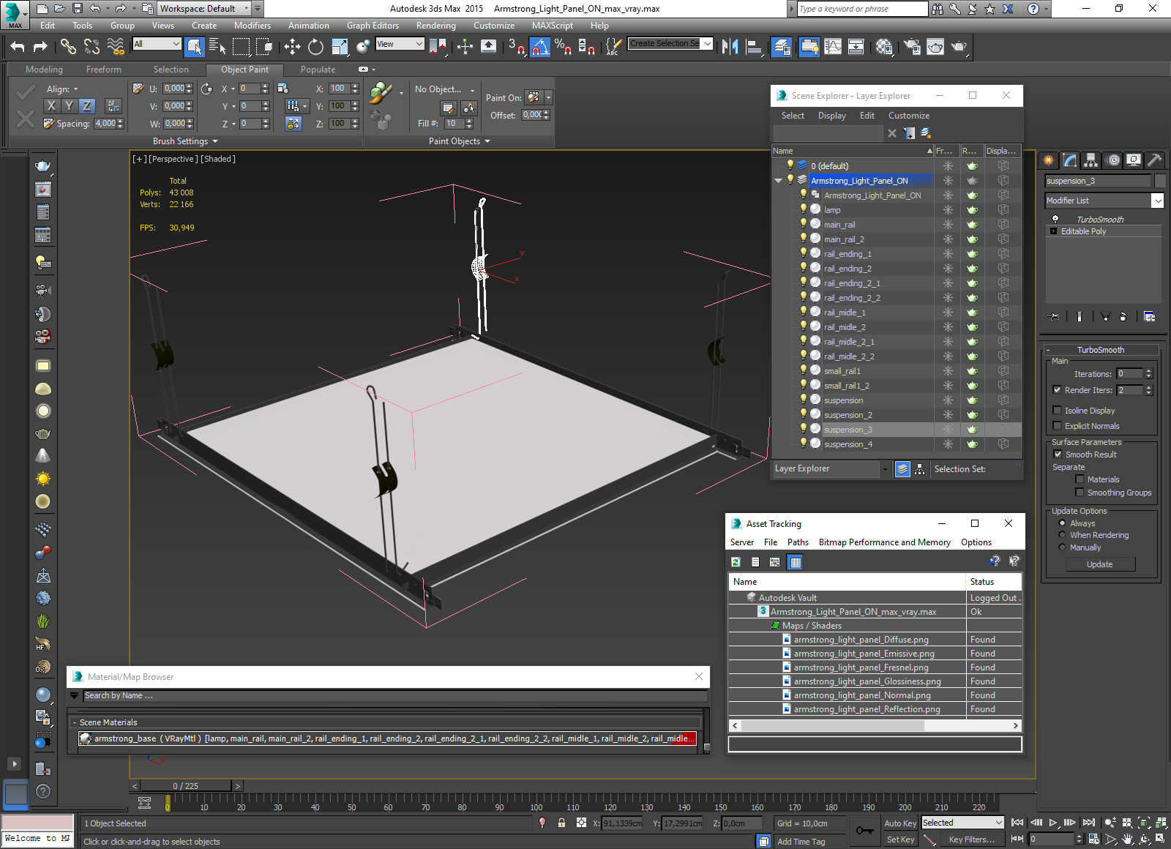The width and height of the screenshot is (1171, 849).
Task: Check Separate by Materials option
Action: click(1080, 479)
